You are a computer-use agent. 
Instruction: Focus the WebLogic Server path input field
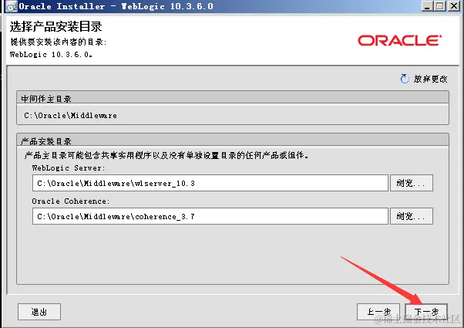tap(210, 183)
